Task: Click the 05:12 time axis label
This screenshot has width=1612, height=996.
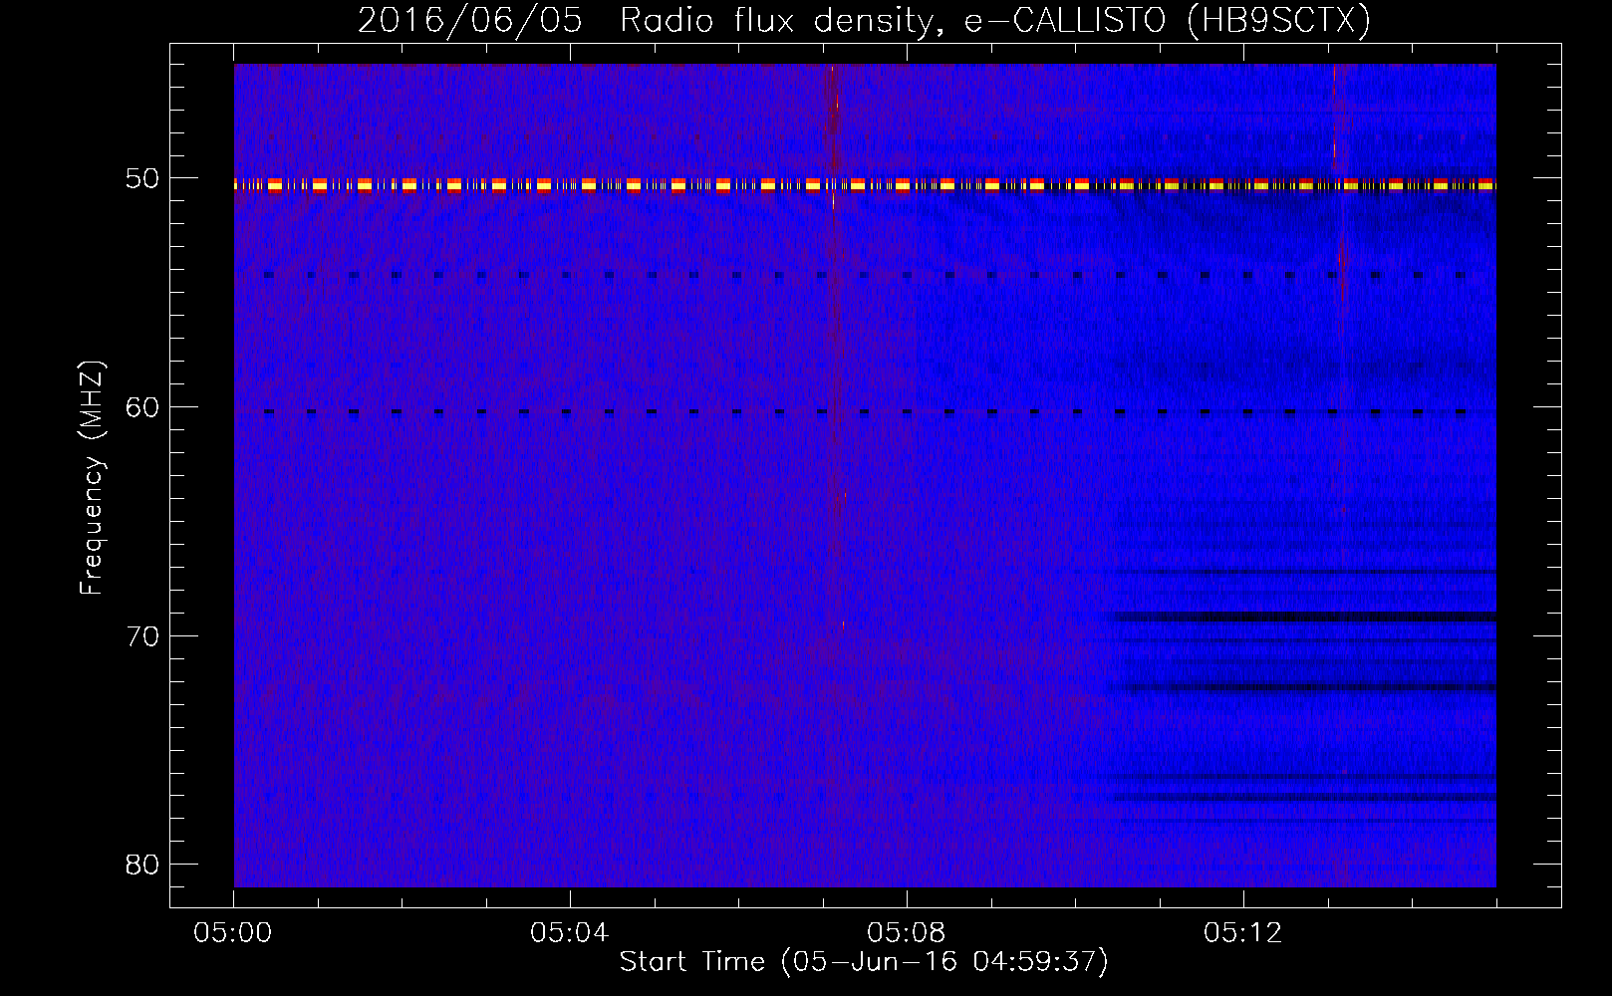Action: [x=1243, y=933]
